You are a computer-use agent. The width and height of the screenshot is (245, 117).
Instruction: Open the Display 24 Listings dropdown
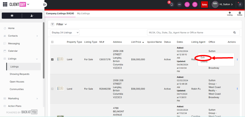pos(65,33)
